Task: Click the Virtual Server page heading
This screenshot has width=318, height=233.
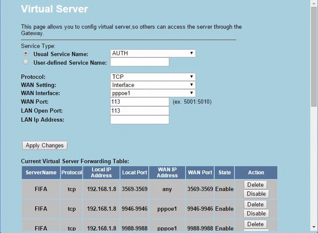Action: coord(54,9)
